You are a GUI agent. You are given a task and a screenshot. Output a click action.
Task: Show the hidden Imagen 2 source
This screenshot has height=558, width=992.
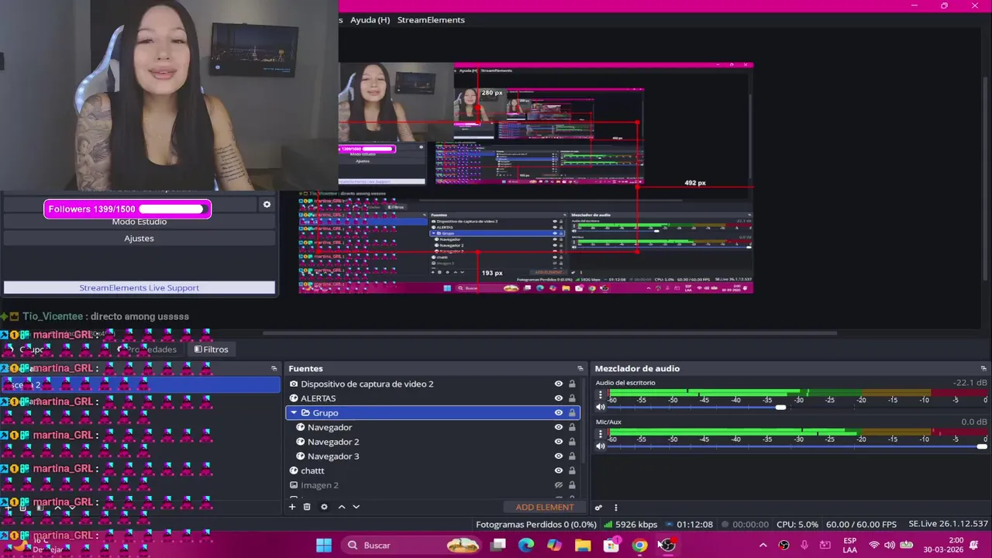[558, 485]
